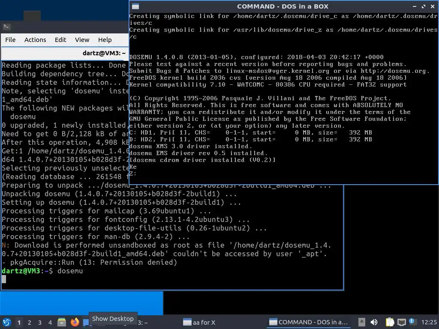
Task: Click 'C: HD1, Pri[ 1]' drive line
Action: (250, 133)
